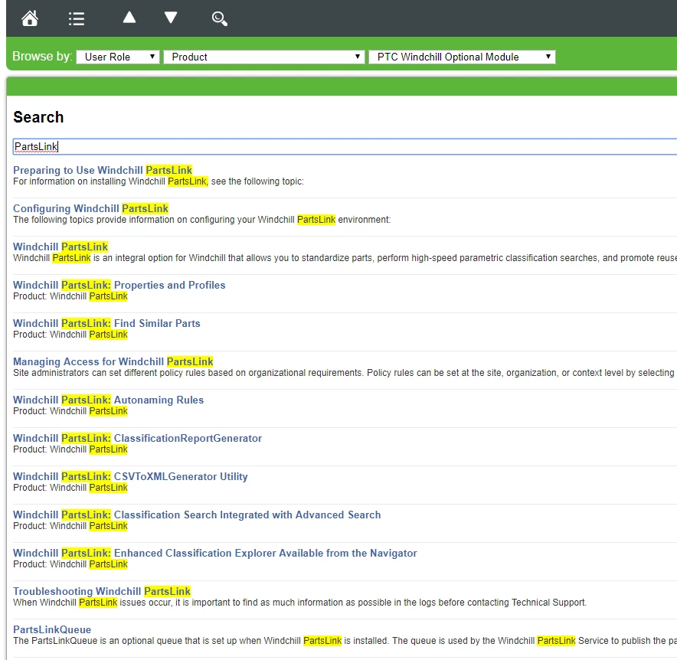Click description 'Site administrators can set different policy'
Viewport: 677px width, 660px height.
pyautogui.click(x=108, y=373)
